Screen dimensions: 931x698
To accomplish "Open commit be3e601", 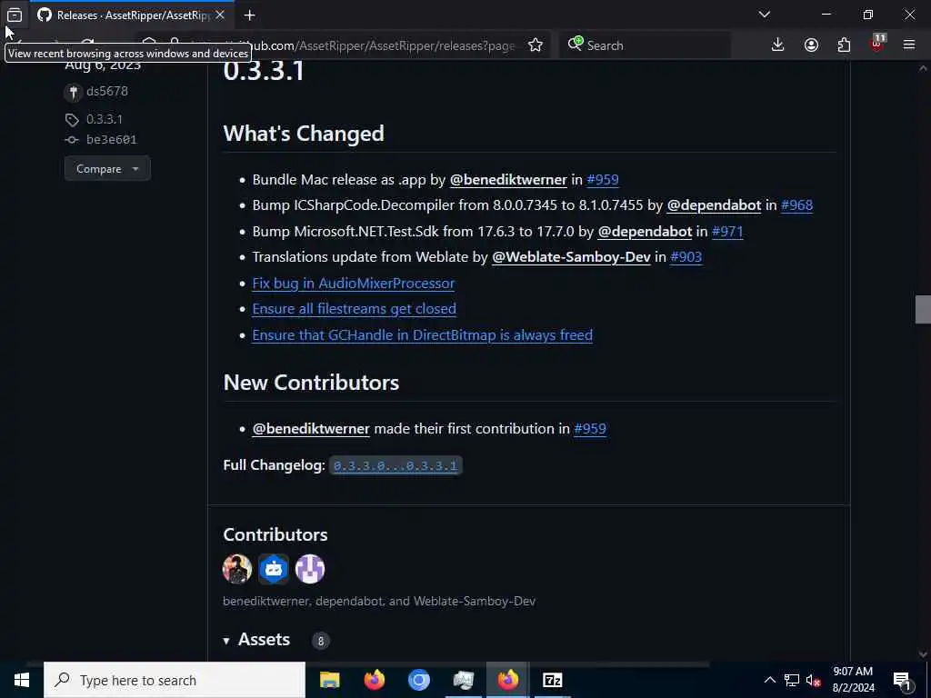I will 112,139.
